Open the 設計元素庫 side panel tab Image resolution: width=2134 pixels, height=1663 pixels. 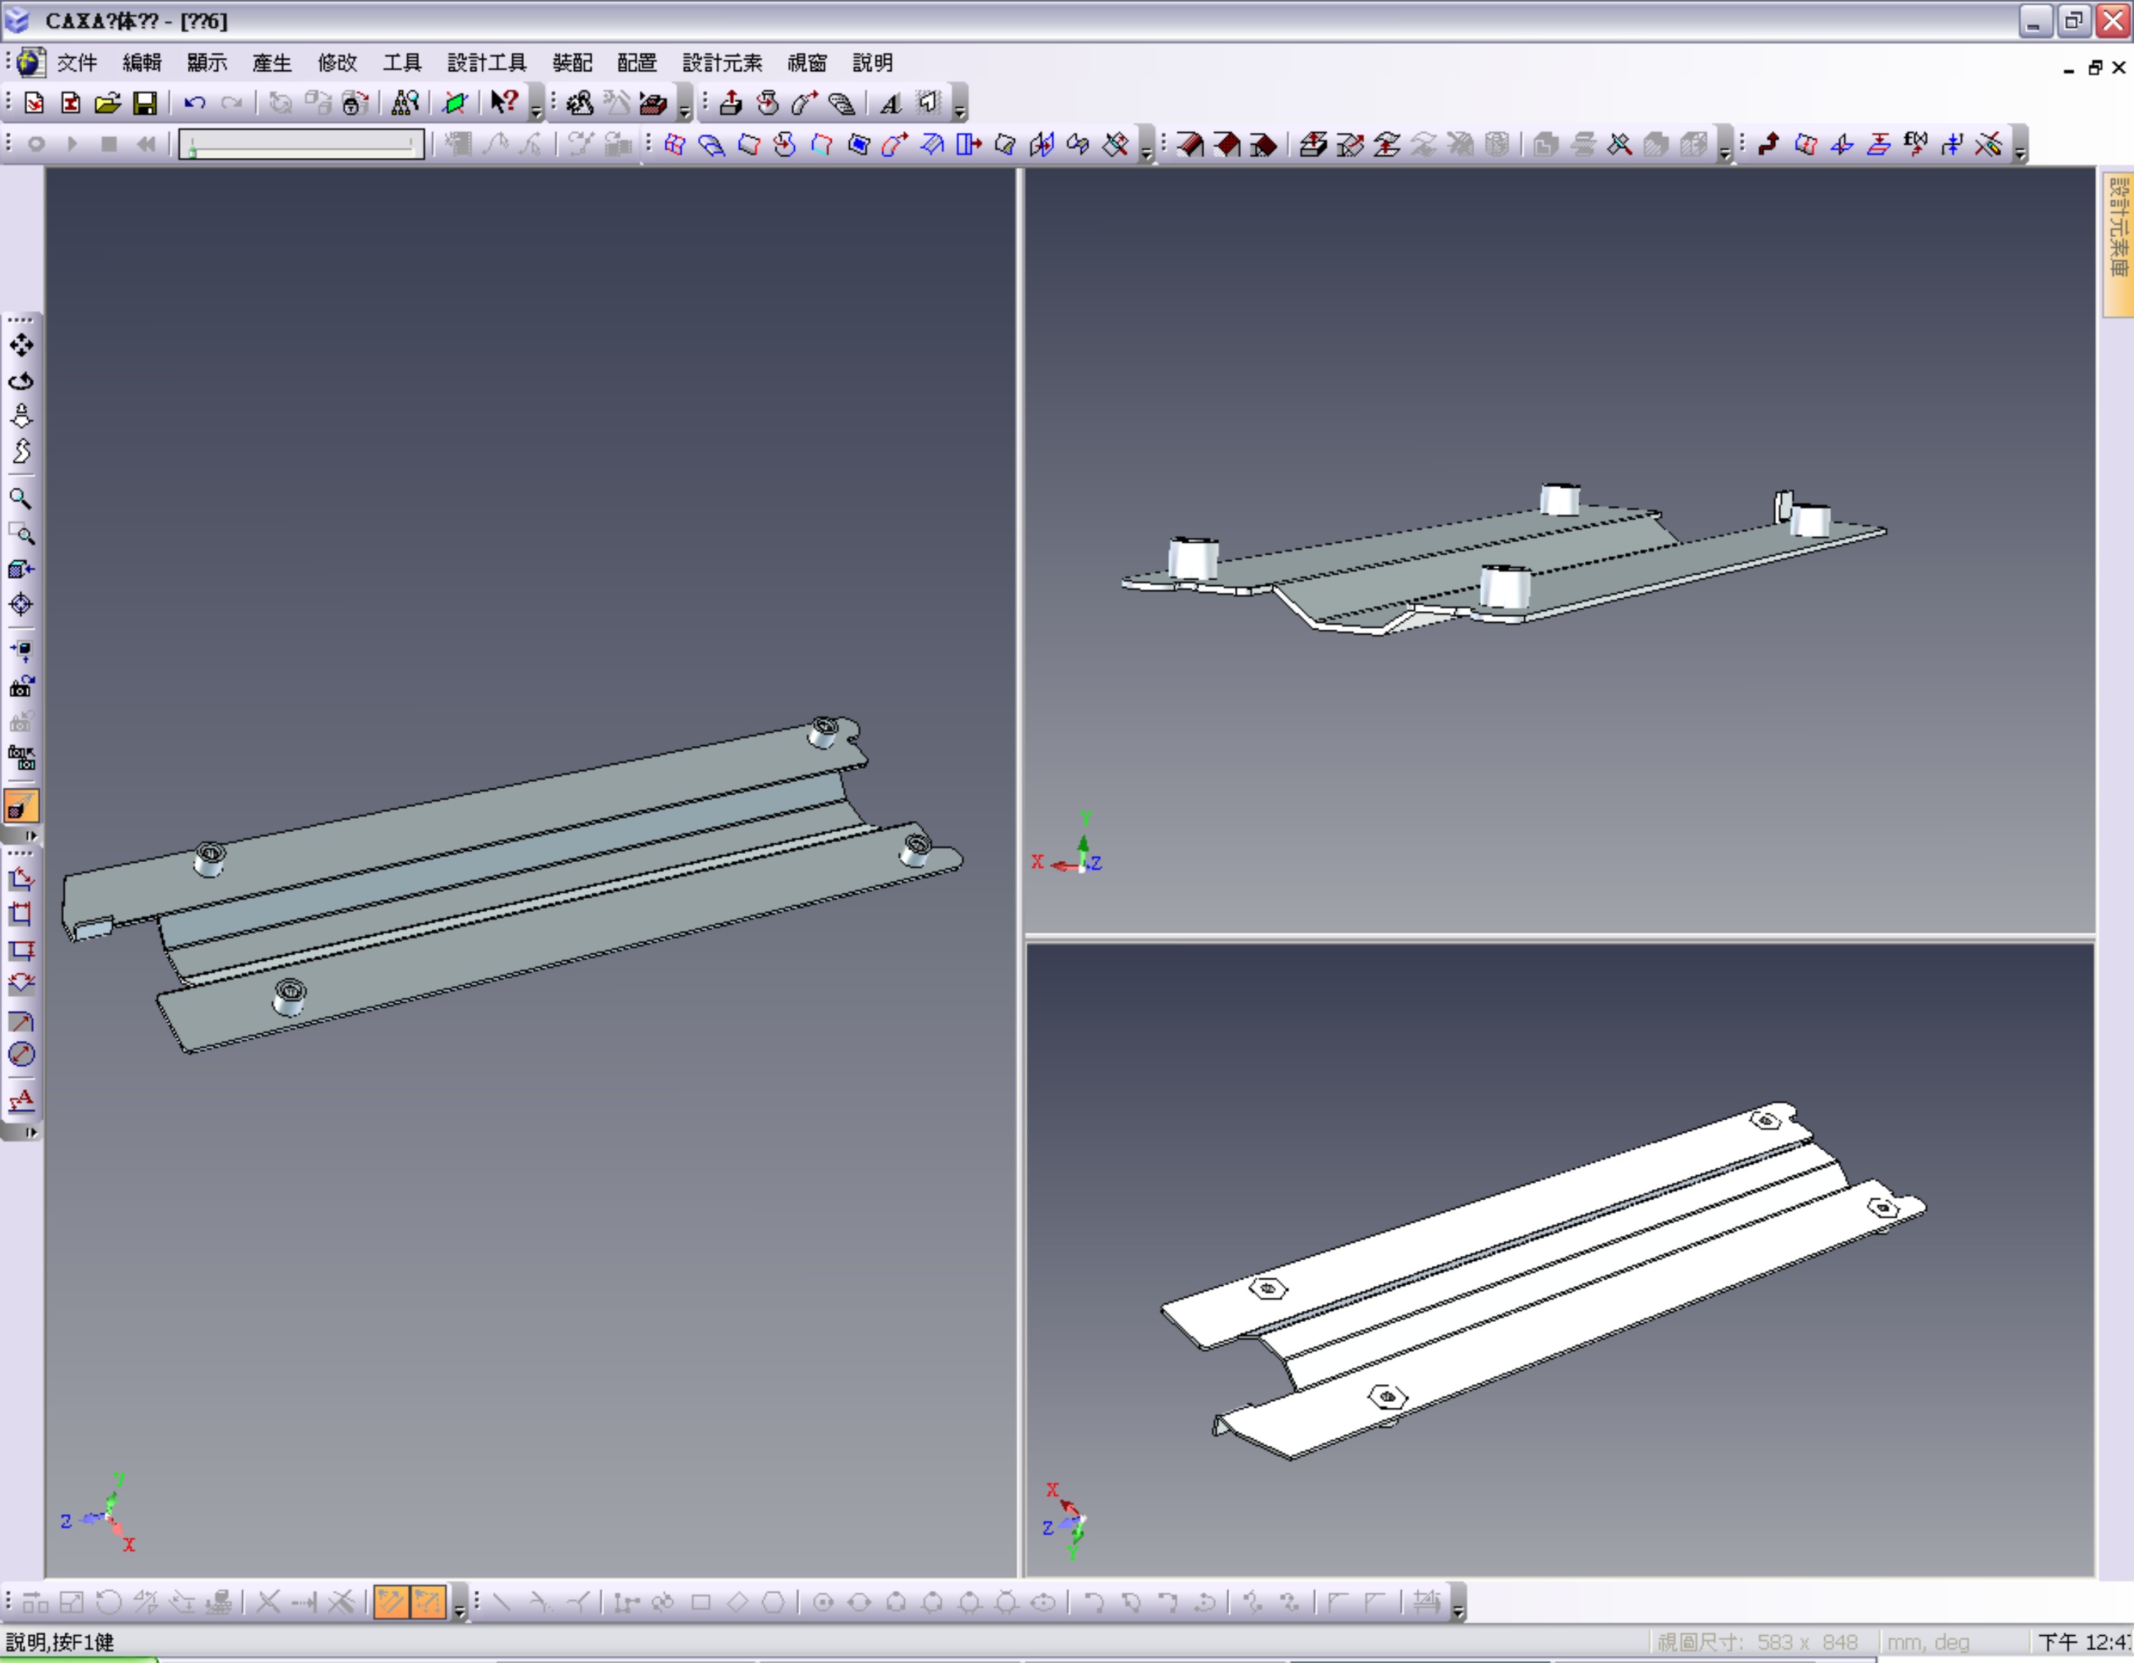[x=2117, y=244]
